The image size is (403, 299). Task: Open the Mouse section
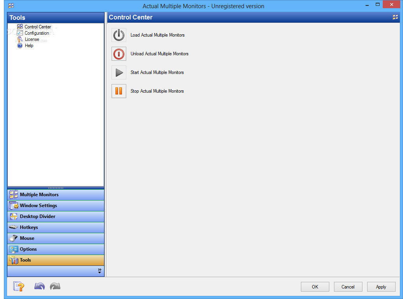[56, 238]
